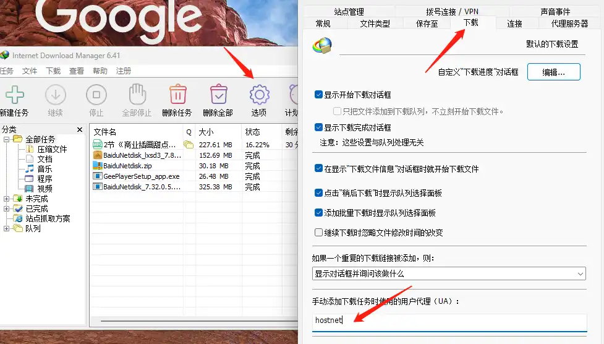Sort by 文件名 column header
The height and width of the screenshot is (344, 604).
tap(137, 132)
